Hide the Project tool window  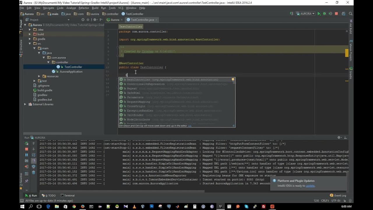pos(101,20)
